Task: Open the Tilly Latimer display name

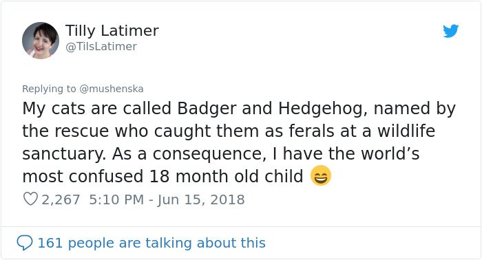Action: (x=112, y=30)
